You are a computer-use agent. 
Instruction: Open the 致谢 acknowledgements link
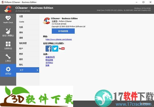point(47,65)
